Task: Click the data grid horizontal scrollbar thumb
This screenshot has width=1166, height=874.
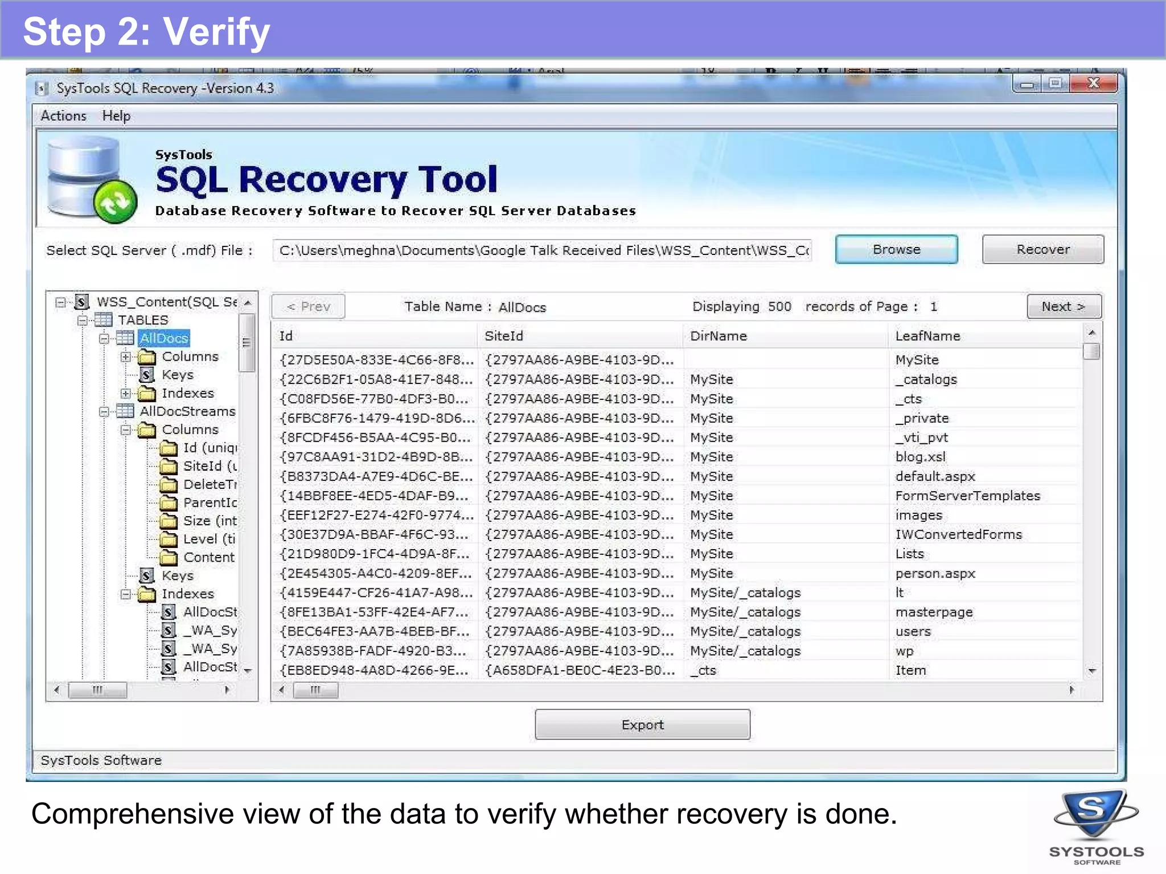Action: 315,690
